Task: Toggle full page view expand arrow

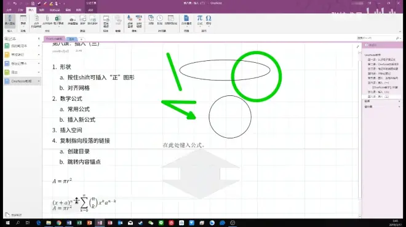Action: [358, 47]
